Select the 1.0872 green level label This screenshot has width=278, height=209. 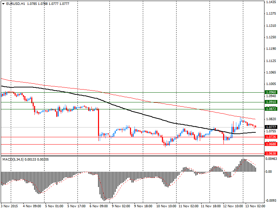(271, 109)
